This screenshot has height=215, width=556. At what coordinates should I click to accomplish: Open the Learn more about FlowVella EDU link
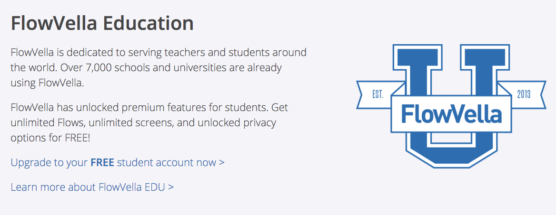click(92, 187)
